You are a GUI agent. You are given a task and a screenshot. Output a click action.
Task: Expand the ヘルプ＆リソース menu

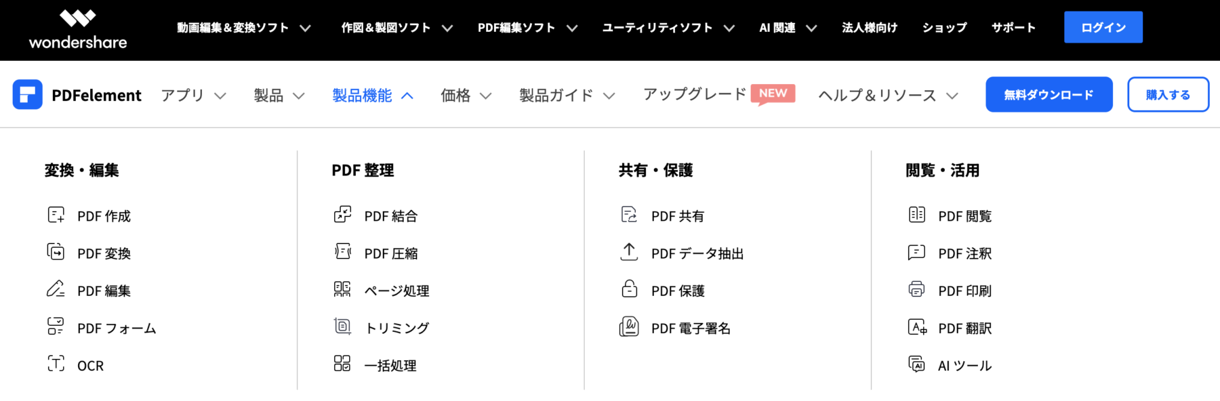[x=889, y=96]
